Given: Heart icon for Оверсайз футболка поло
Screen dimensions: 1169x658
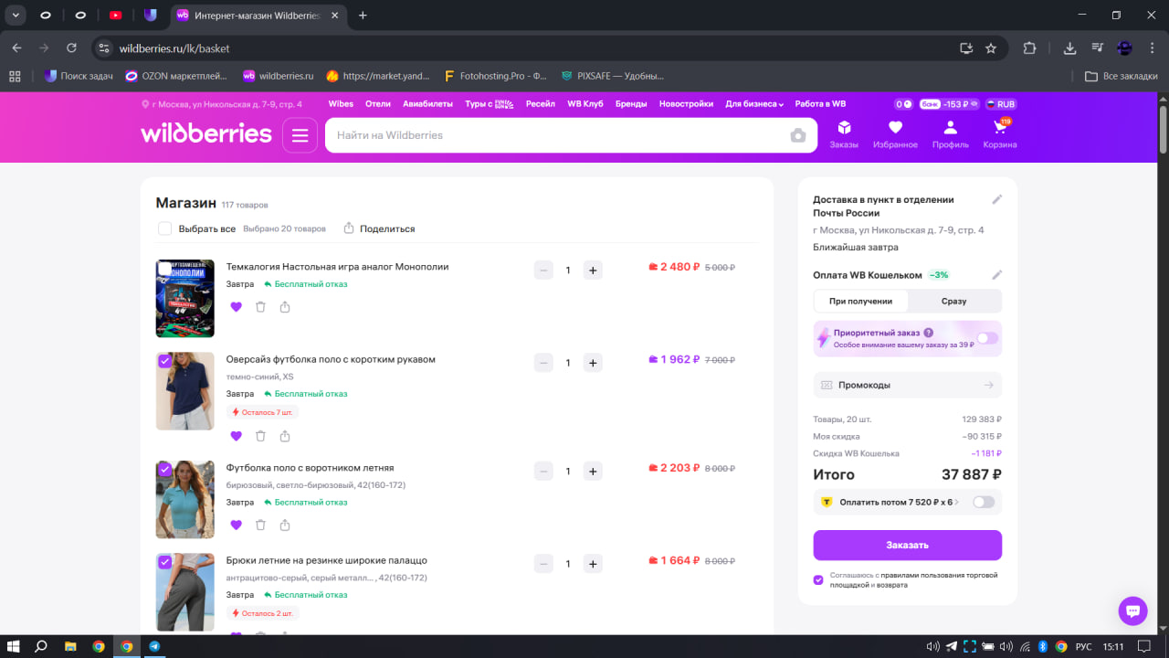Looking at the screenshot, I should click(x=237, y=436).
